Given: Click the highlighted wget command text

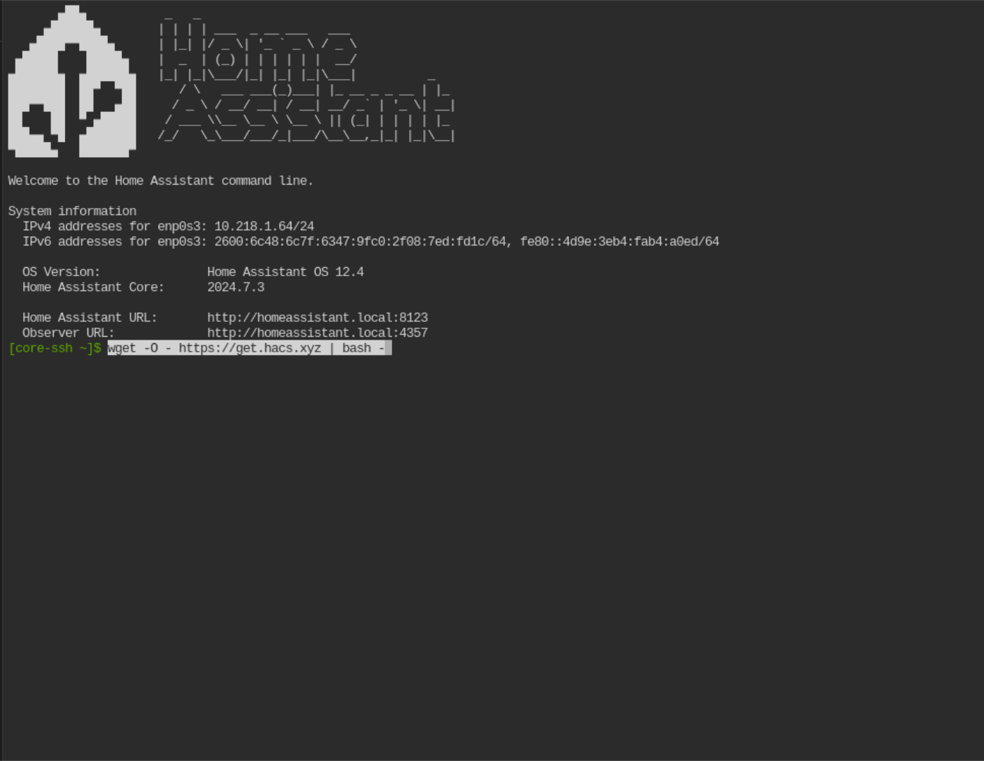Looking at the screenshot, I should (249, 348).
